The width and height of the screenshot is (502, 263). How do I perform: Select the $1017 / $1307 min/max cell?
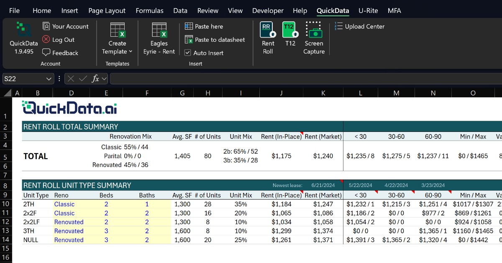pos(473,204)
